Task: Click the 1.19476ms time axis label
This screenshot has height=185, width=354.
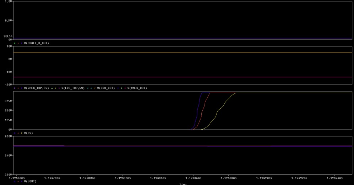Action: click(x=17, y=178)
